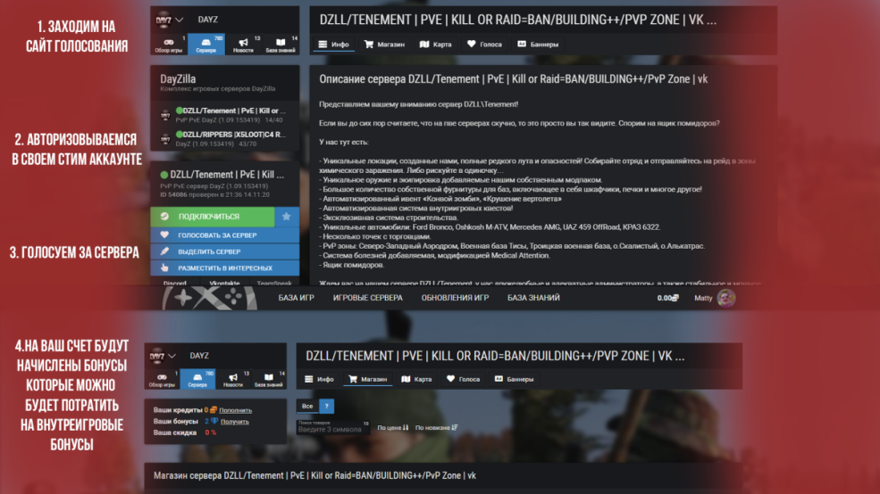The width and height of the screenshot is (880, 494).
Task: Select the Все category tab in shop
Action: pyautogui.click(x=307, y=406)
